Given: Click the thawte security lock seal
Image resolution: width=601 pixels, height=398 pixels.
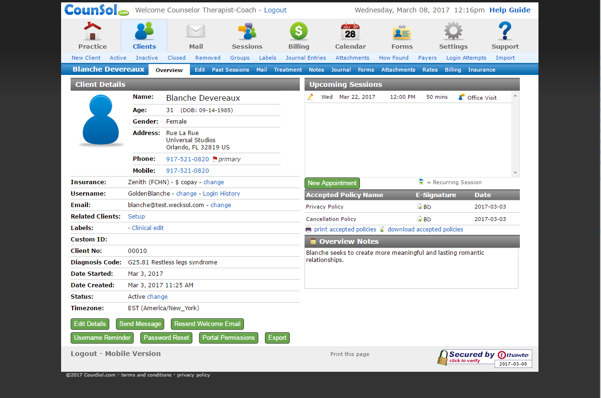Looking at the screenshot, I should pyautogui.click(x=485, y=358).
